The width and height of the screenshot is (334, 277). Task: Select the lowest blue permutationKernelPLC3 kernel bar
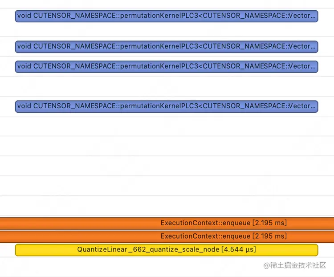click(x=167, y=106)
